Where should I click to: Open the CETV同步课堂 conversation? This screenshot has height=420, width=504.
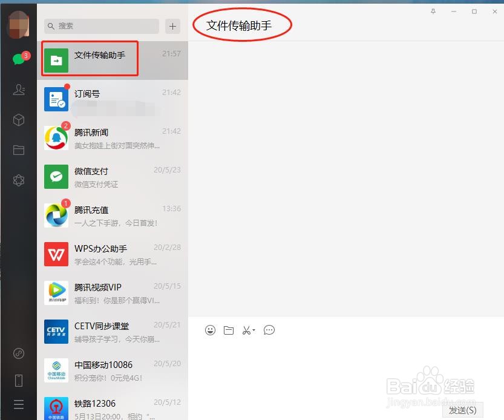coord(113,332)
